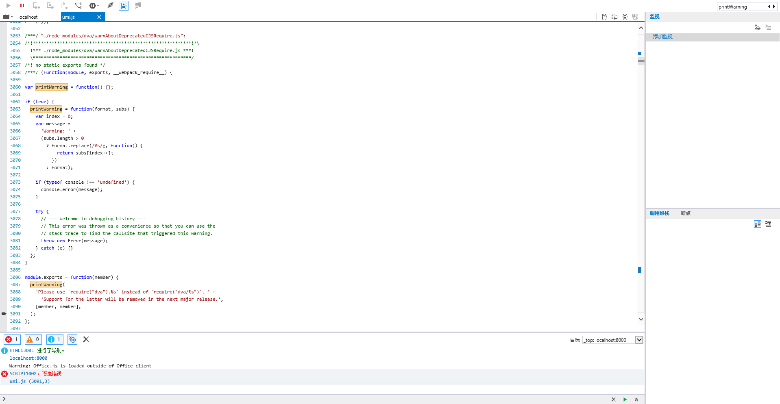
Task: Close the umi.js tab
Action: point(99,17)
